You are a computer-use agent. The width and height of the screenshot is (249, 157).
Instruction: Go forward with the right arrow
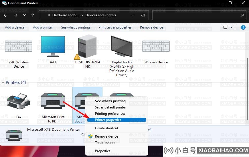(15, 15)
